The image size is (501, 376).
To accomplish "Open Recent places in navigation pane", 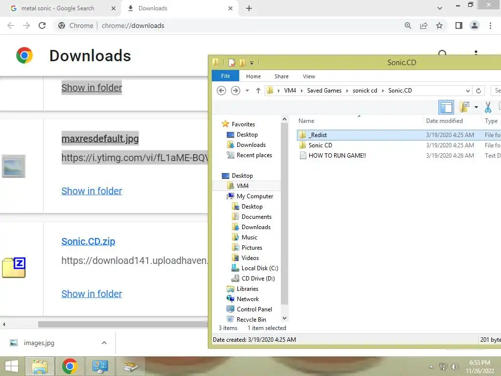I will coord(249,155).
